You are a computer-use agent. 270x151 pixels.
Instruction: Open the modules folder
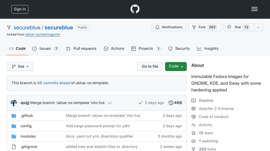(28, 136)
